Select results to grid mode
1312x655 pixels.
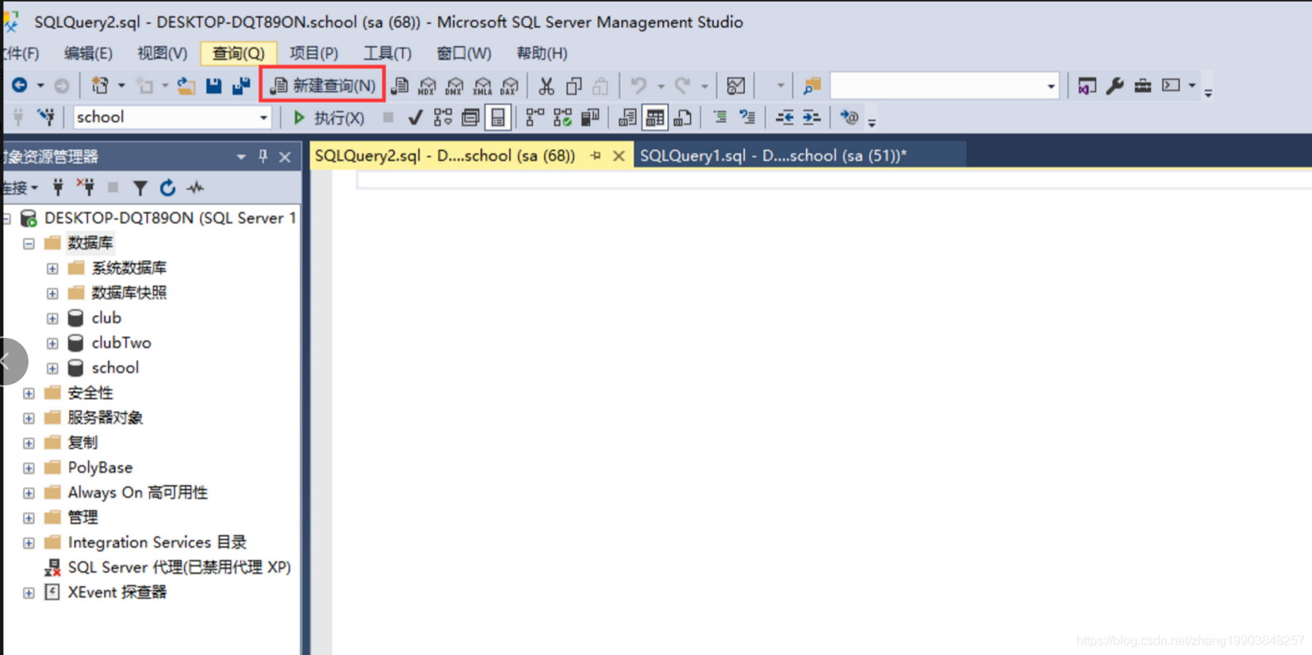pyautogui.click(x=654, y=118)
